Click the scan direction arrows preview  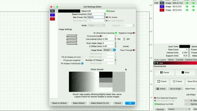[72, 40]
